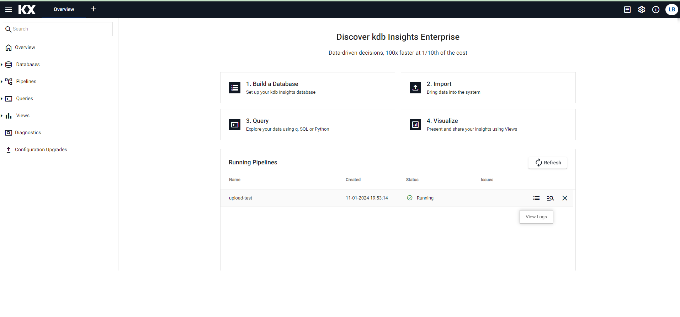Viewport: 680px width, 317px height.
Task: Expand the Pipelines tree node
Action: 2,82
